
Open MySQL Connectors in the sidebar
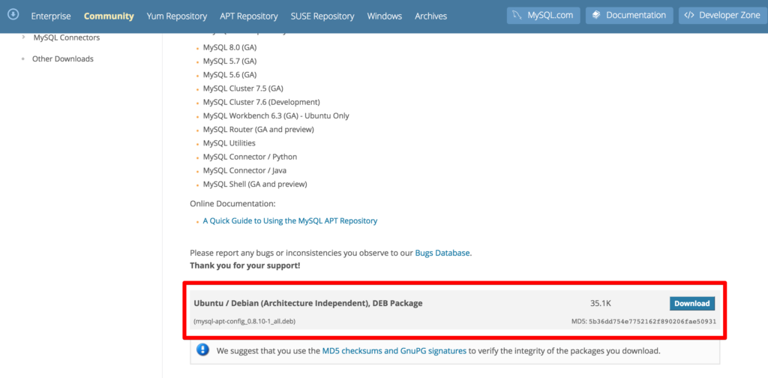coord(67,37)
